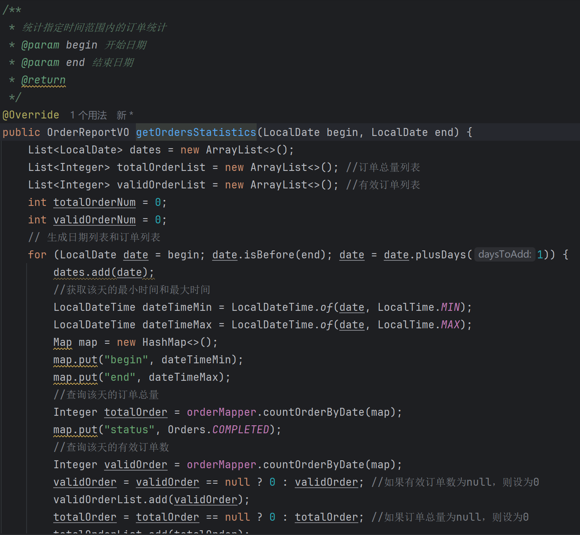Click the plusDays method call
This screenshot has height=535, width=580.
(x=441, y=255)
